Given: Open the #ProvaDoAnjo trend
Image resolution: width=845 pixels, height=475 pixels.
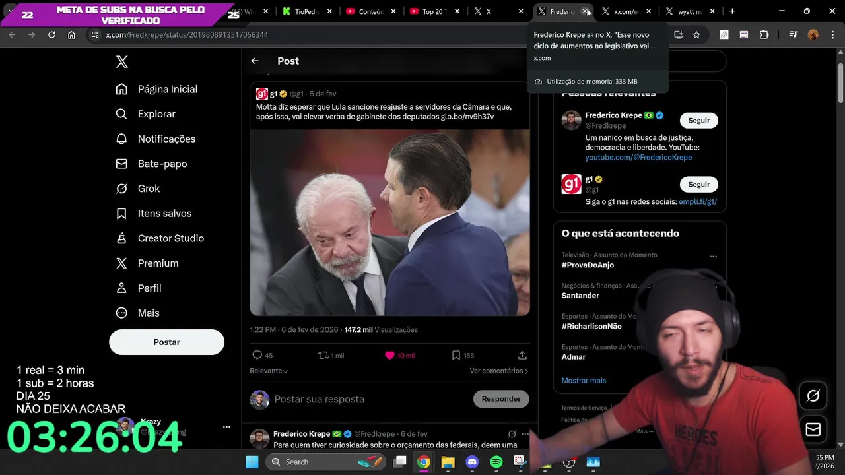Looking at the screenshot, I should 588,265.
